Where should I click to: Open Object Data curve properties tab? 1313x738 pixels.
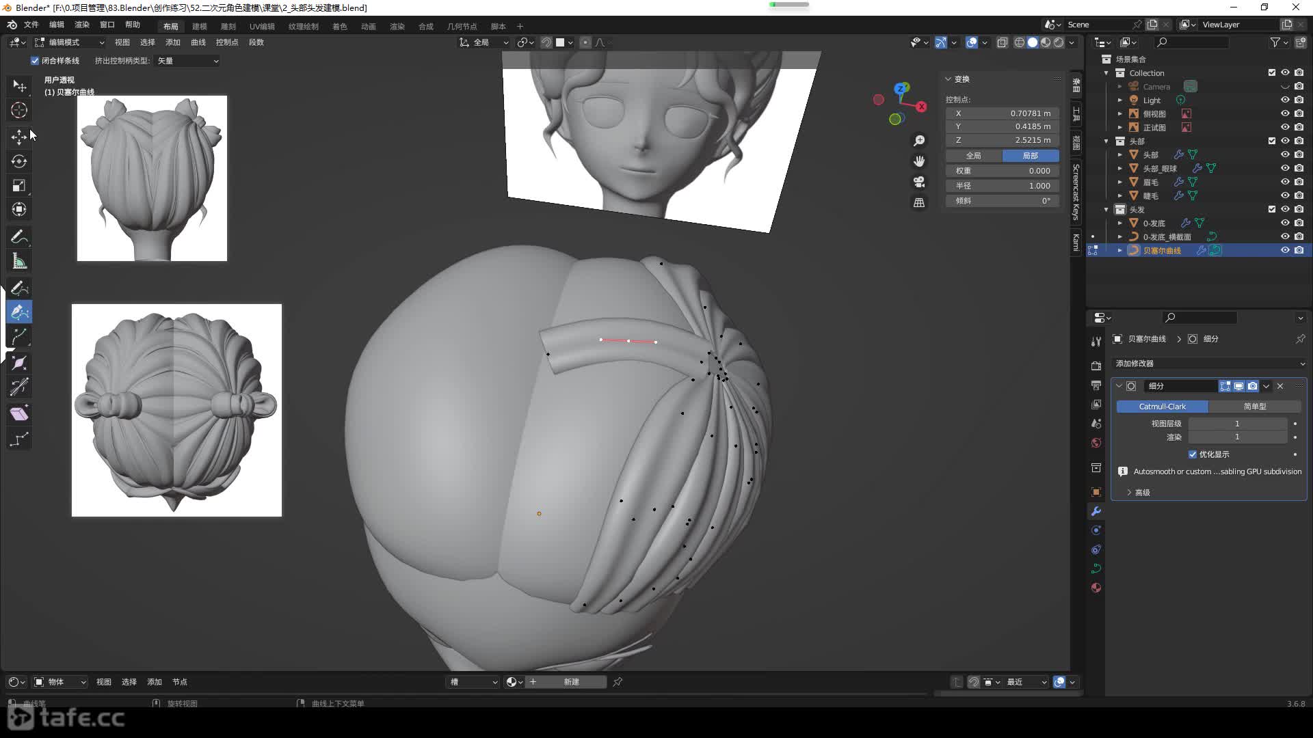1096,569
